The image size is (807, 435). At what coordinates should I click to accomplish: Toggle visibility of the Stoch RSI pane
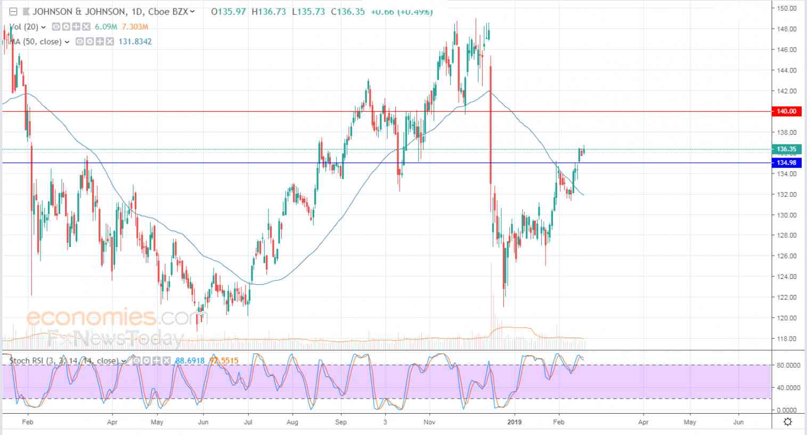point(137,360)
